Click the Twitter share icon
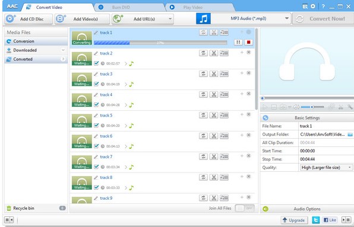354x227 pixels. coord(316,220)
